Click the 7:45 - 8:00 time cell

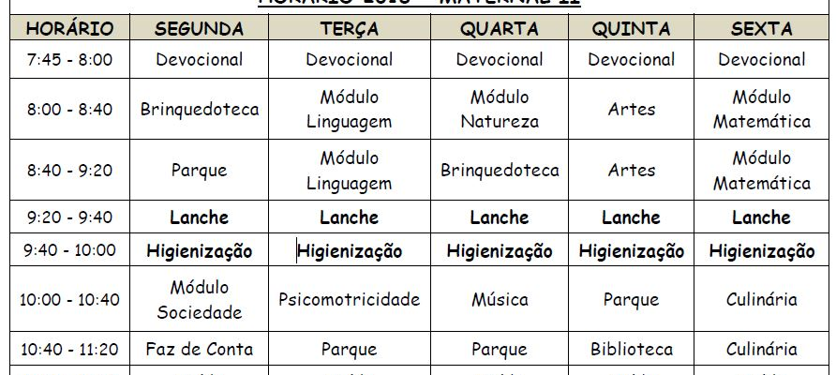tap(70, 59)
